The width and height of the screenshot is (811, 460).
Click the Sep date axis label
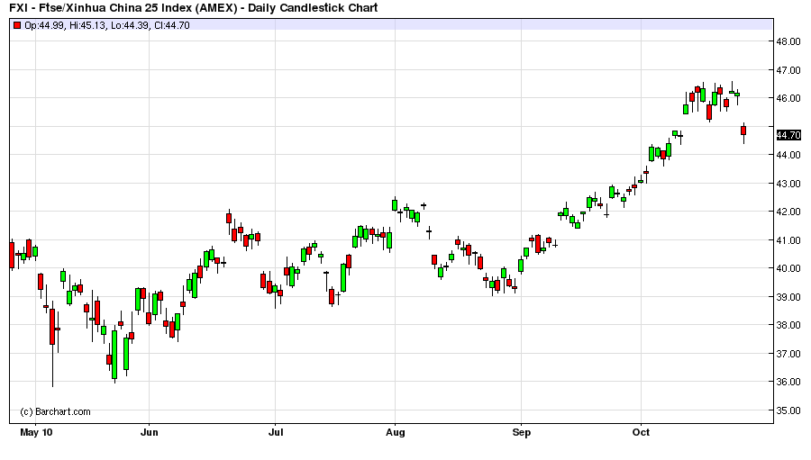tap(522, 433)
